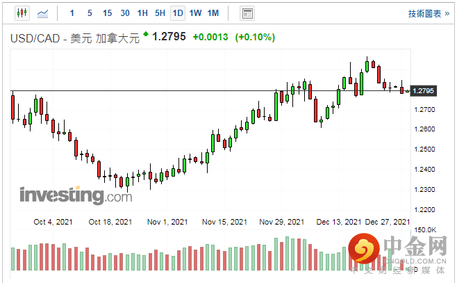The width and height of the screenshot is (457, 283).
Task: Click the tallest green volume bar
Action: coord(287,253)
